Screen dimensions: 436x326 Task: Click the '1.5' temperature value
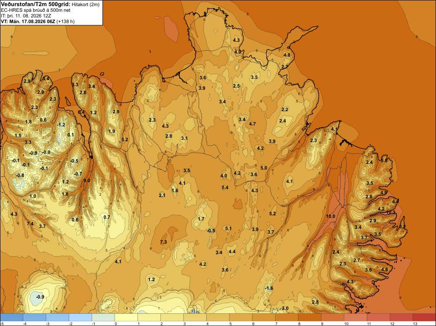18,136
